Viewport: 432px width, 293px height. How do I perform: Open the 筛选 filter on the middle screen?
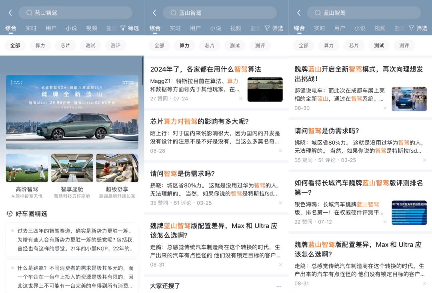[x=274, y=28]
